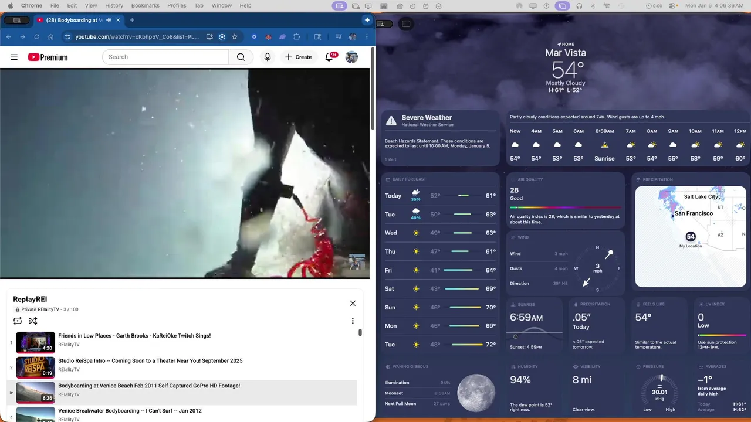
Task: Open the Pressure gauge card
Action: pyautogui.click(x=659, y=388)
